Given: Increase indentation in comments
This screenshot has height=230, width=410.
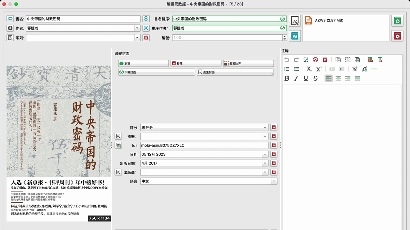Looking at the screenshot, I should (332, 69).
